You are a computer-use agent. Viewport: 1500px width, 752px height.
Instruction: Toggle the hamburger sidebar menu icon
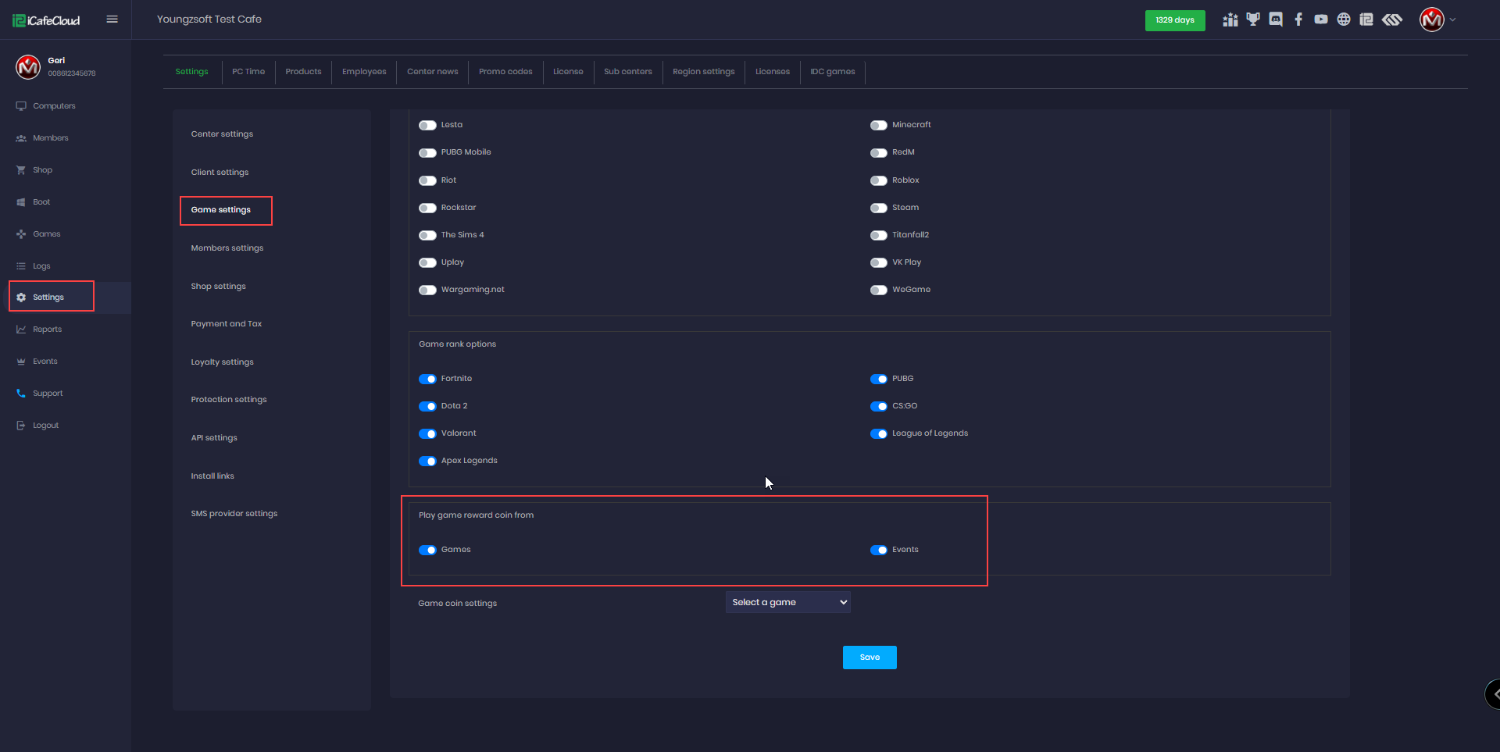click(x=112, y=20)
